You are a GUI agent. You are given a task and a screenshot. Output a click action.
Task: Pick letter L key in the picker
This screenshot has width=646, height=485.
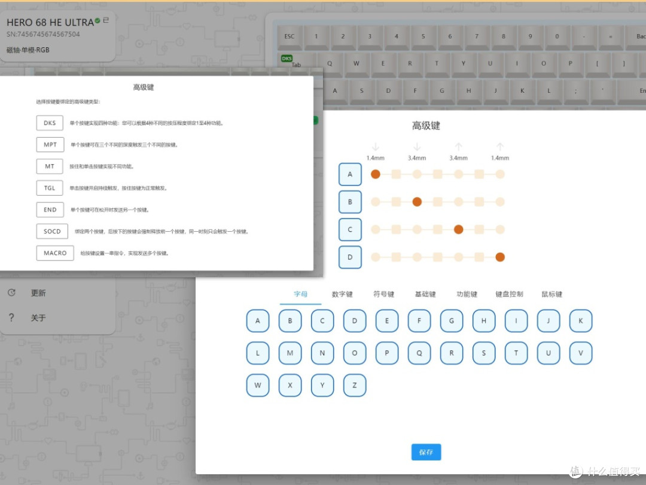[257, 353]
